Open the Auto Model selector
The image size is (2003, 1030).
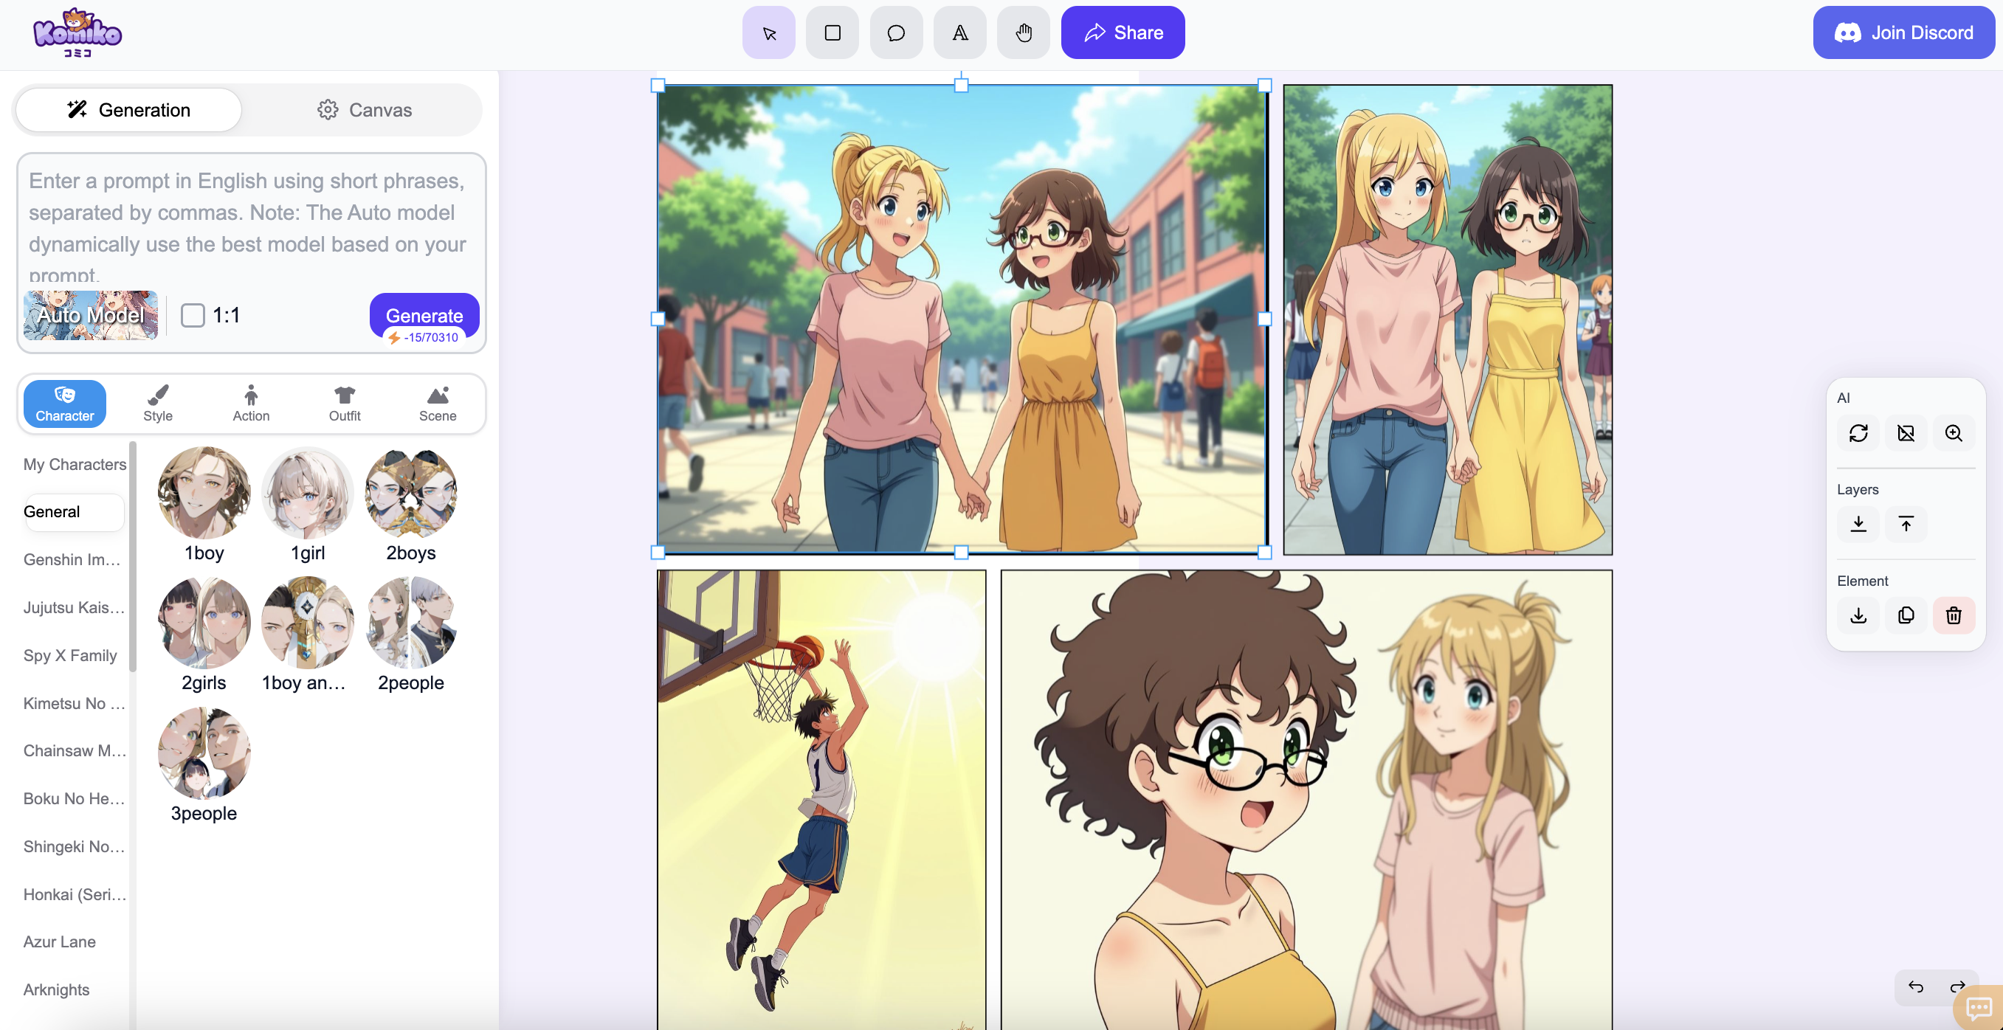coord(91,316)
